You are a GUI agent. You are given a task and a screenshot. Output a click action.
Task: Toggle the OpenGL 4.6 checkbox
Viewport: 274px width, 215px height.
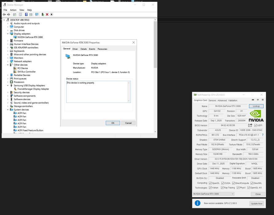pyautogui.click(x=249, y=188)
